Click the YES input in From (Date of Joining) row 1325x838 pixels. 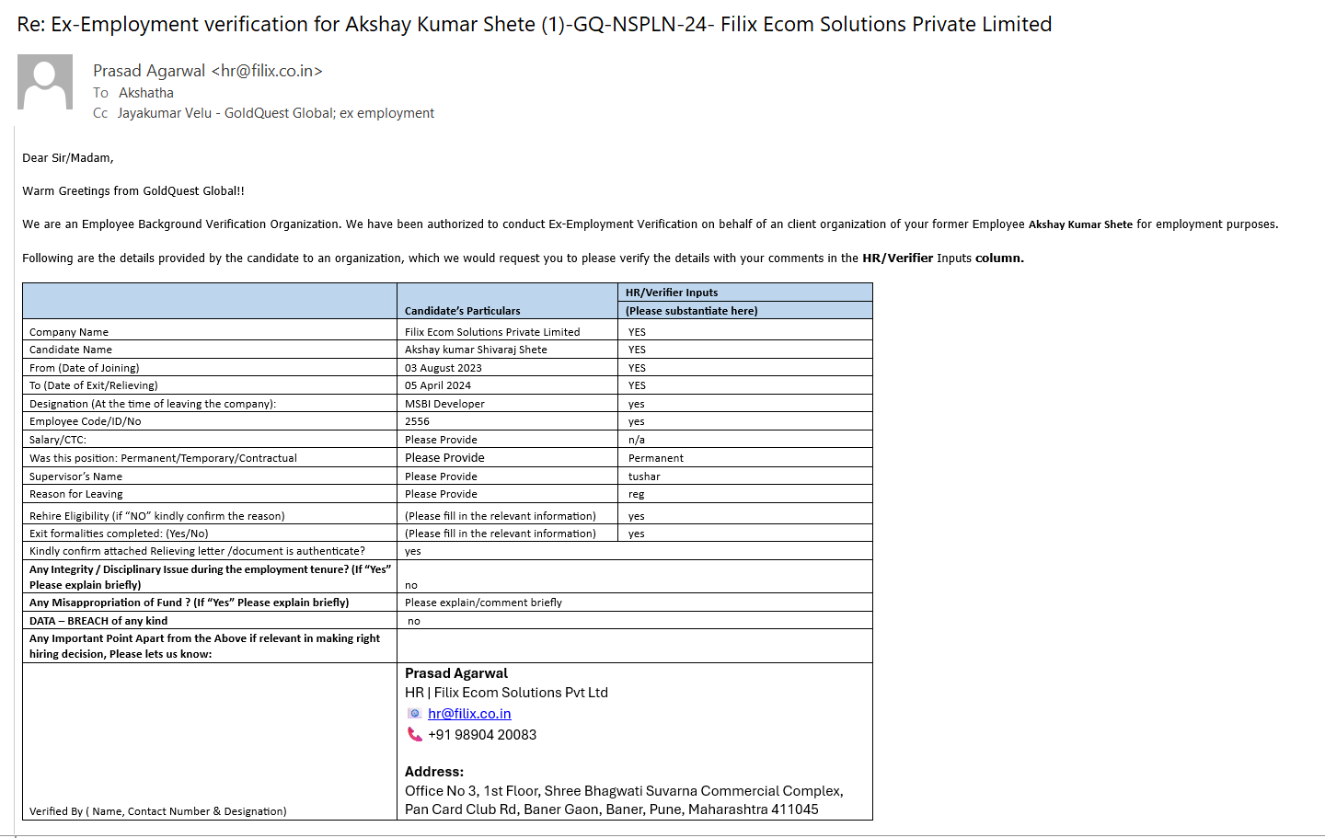point(637,368)
